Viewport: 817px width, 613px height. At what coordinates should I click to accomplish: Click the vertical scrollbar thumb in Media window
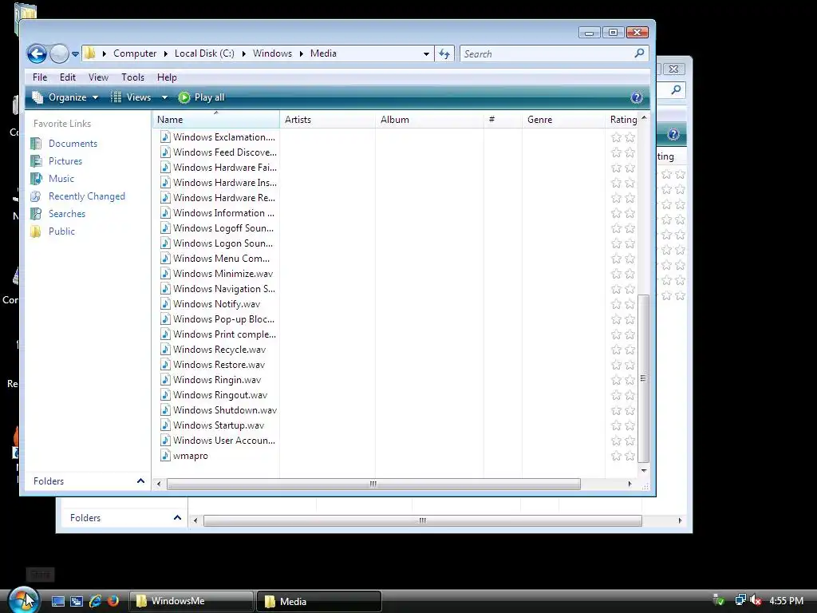coord(644,378)
